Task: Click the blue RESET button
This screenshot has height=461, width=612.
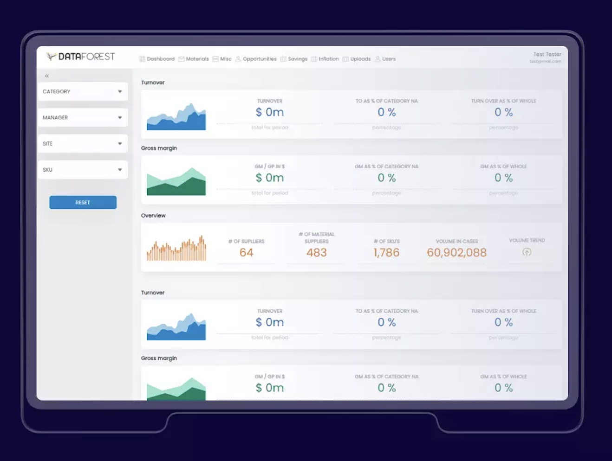Action: (x=83, y=202)
